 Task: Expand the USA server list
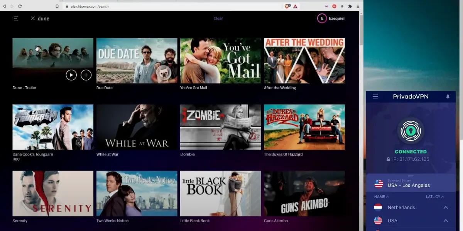(446, 221)
